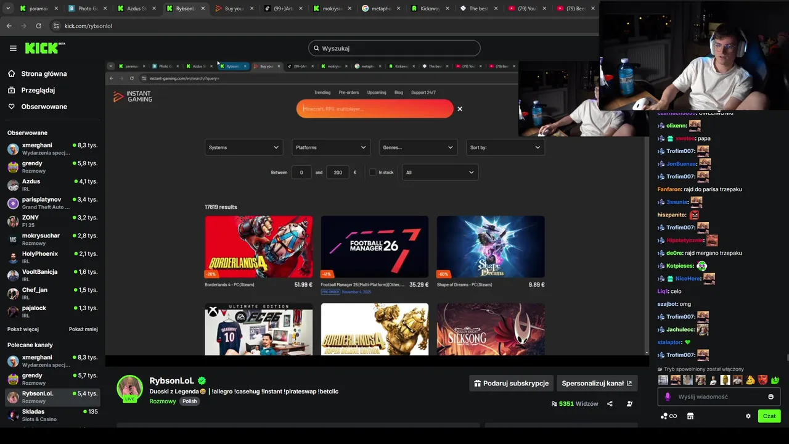This screenshot has width=789, height=444.
Task: Click the Chef_jan avatar in followed list
Action: click(13, 294)
